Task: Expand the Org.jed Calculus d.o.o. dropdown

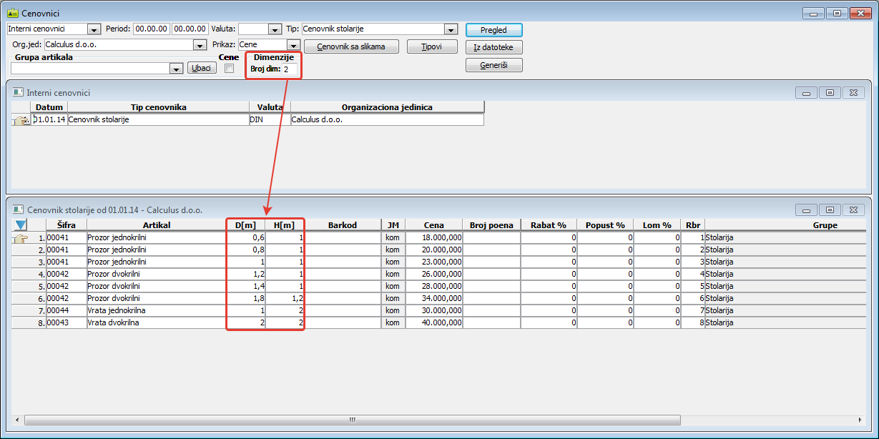Action: click(x=200, y=45)
